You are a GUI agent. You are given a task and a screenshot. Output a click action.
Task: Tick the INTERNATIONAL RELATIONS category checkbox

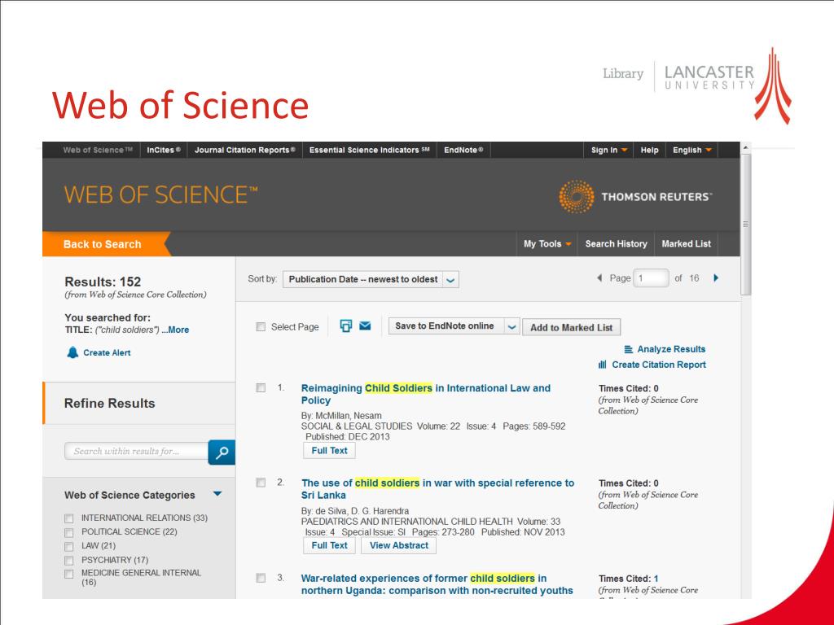(x=69, y=518)
